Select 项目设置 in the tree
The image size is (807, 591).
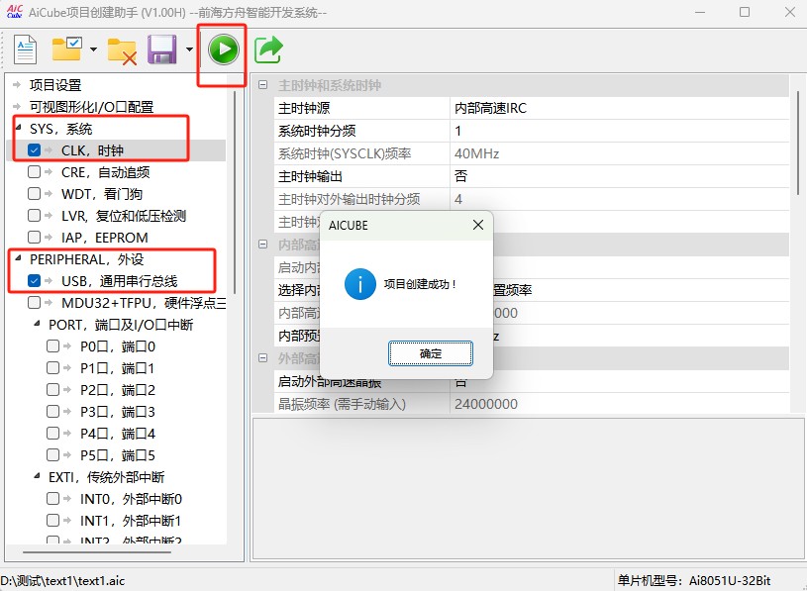55,85
